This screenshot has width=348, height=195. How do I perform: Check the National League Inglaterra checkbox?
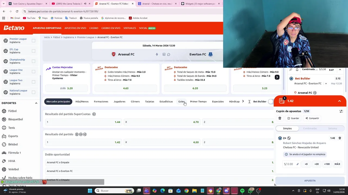(x=33, y=92)
